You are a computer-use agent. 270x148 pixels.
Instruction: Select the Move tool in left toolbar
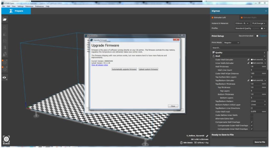pyautogui.click(x=4, y=28)
